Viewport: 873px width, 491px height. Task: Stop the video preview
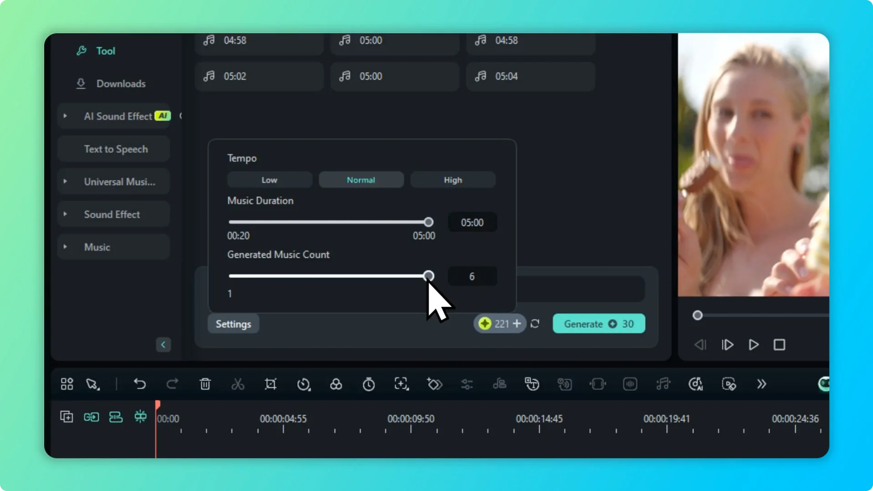click(779, 345)
